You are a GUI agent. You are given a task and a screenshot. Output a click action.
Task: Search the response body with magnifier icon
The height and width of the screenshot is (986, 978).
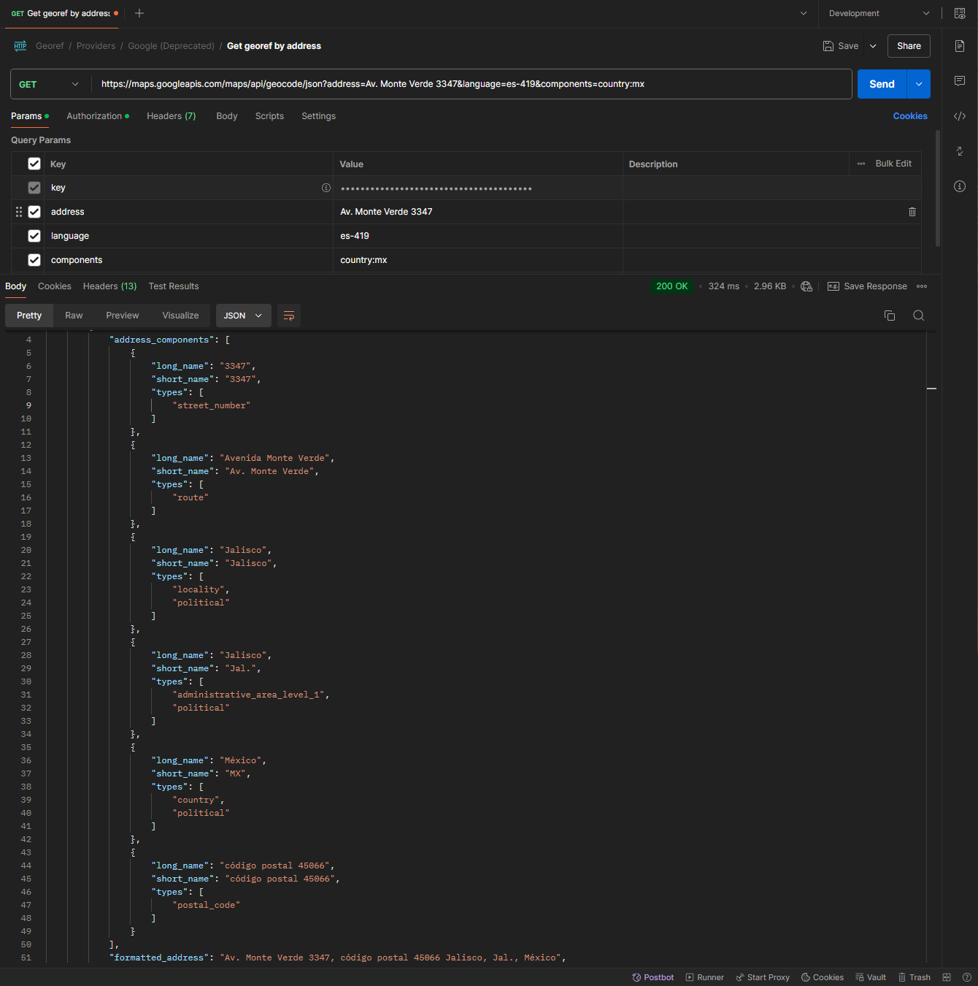pyautogui.click(x=919, y=316)
